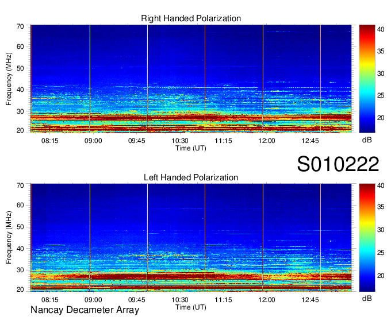Click 40 dB label on left-handed color bar
Image resolution: width=391 pixels, height=317 pixels.
[381, 185]
